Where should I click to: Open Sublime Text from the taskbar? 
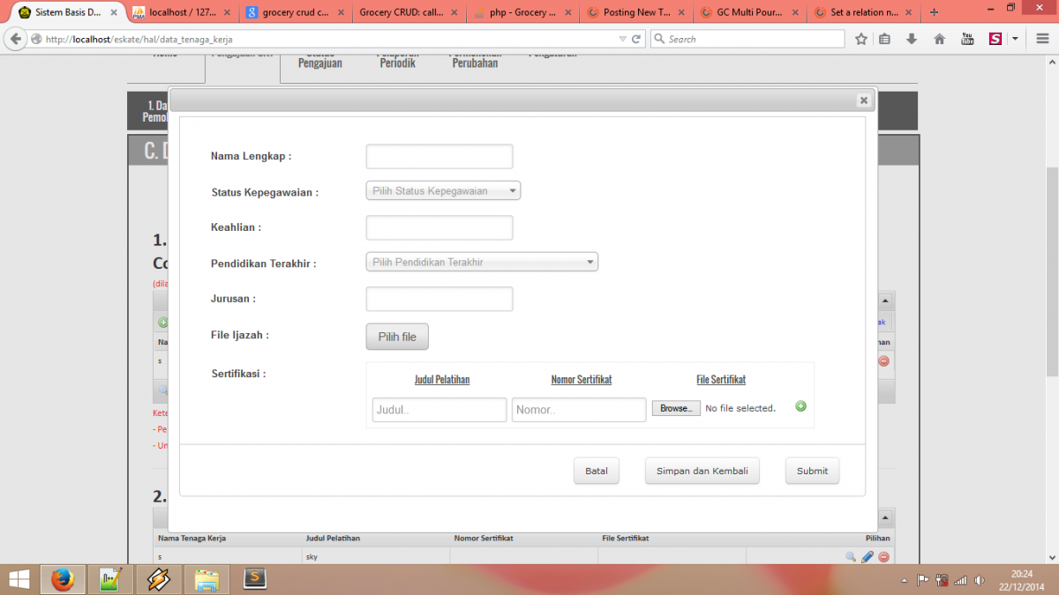pyautogui.click(x=254, y=579)
